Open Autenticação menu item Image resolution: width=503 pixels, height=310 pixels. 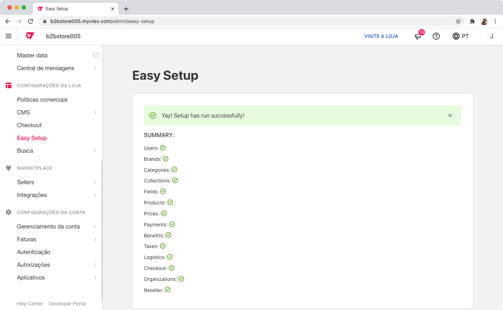[34, 252]
